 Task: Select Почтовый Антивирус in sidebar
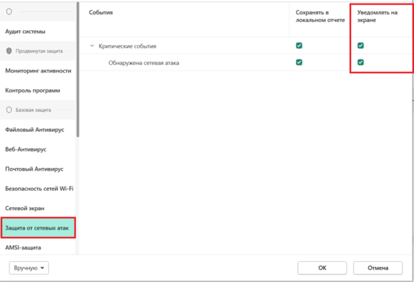coord(34,169)
